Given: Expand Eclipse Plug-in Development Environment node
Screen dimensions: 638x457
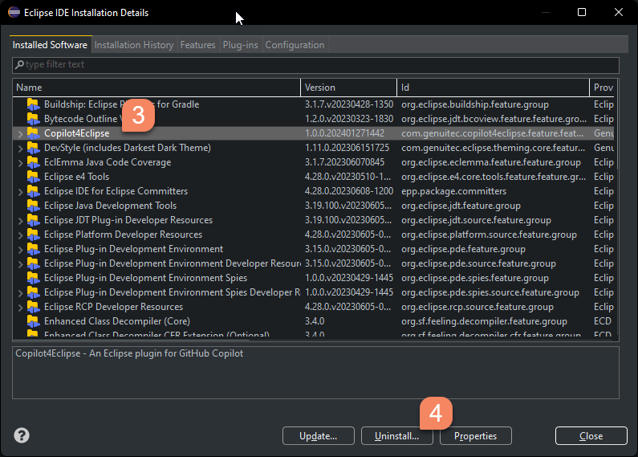Looking at the screenshot, I should [20, 249].
